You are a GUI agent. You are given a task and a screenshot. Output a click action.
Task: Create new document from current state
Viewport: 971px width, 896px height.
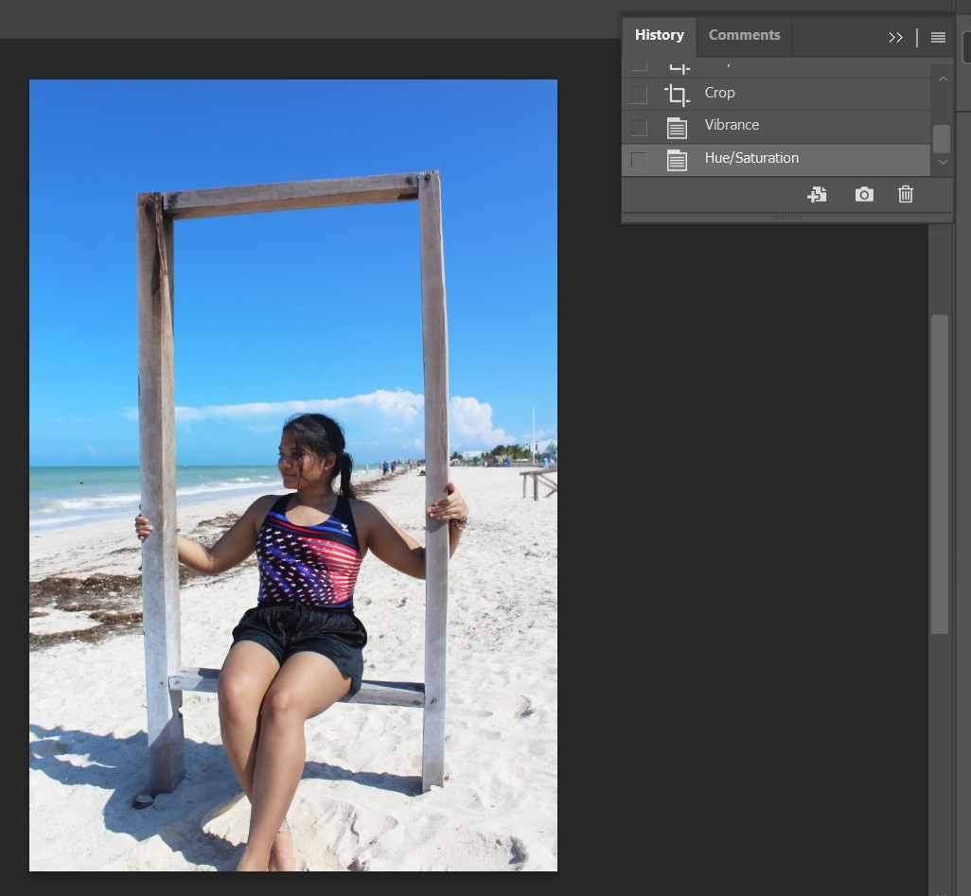[x=817, y=194]
